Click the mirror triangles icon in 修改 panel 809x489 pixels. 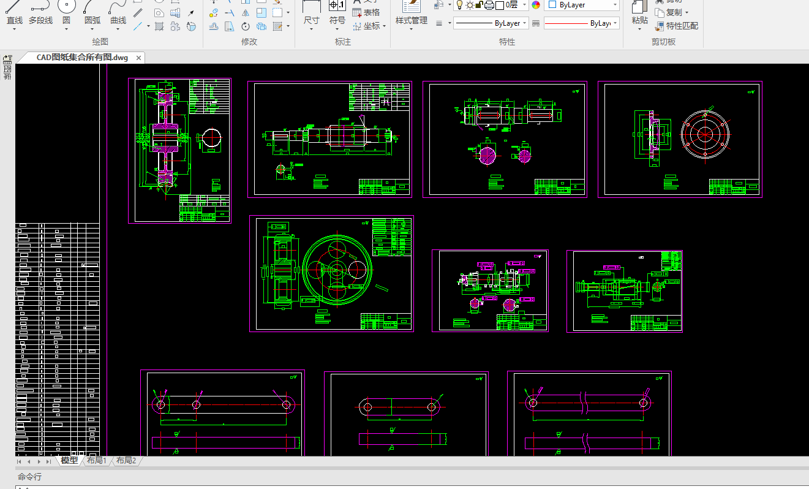point(246,13)
